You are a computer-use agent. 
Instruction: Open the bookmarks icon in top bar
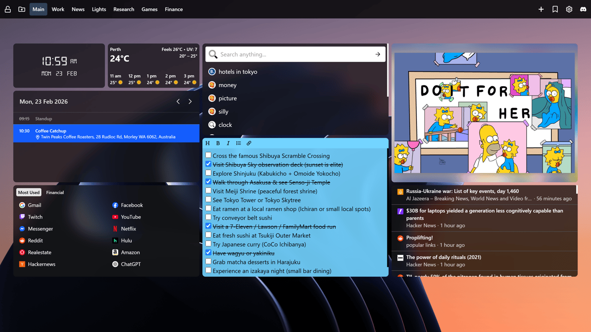click(555, 9)
